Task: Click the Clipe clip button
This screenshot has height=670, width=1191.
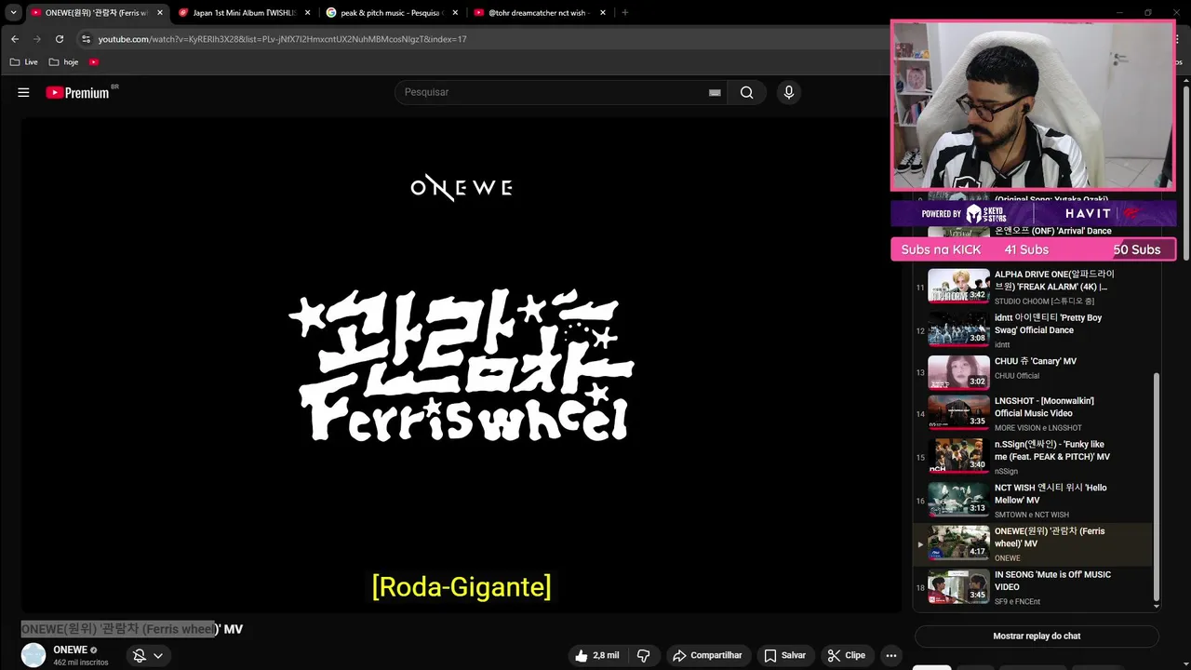Action: [x=847, y=655]
